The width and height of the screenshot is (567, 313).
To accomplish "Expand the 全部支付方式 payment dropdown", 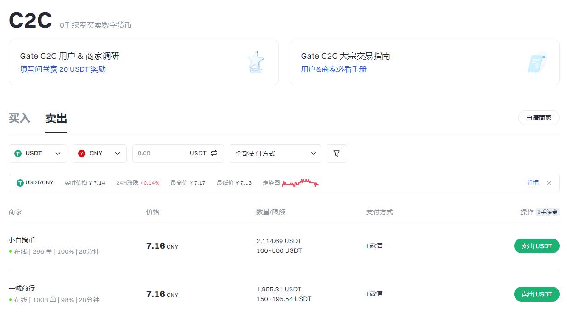I will point(275,154).
